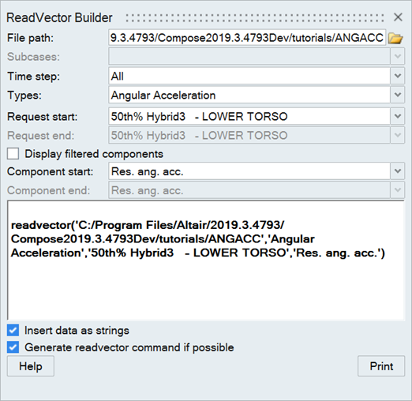Select the Res. ang. acc. component start field
Screen dimensions: 412x401
pyautogui.click(x=249, y=171)
